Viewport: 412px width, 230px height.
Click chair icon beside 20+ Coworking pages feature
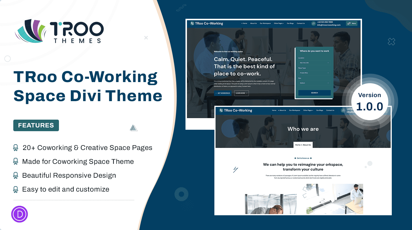pos(16,148)
